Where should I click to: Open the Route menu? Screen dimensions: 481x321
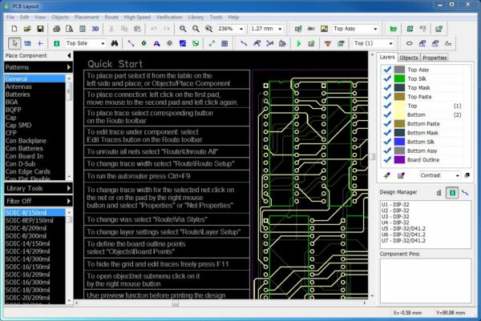111,16
